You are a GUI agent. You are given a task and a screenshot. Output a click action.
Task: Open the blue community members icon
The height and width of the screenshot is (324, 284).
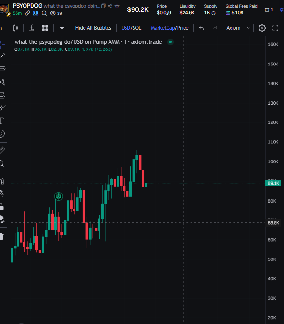36,13
